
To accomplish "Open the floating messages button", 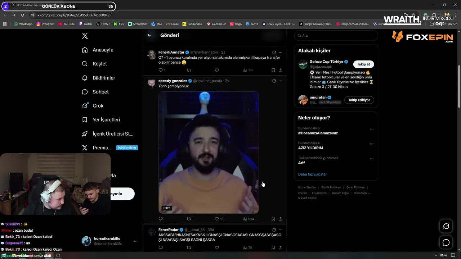I will click(446, 242).
